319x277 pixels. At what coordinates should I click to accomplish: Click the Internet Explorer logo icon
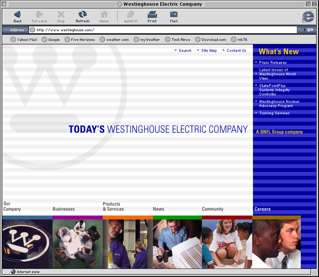click(308, 17)
